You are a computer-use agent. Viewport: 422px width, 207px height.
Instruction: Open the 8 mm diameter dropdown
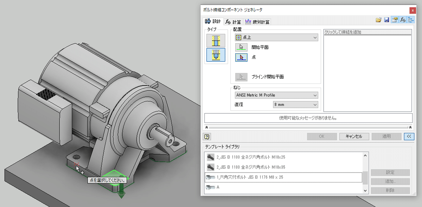(x=295, y=105)
